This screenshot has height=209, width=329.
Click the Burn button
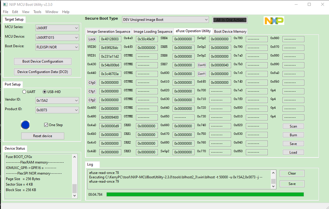[x=293, y=135]
